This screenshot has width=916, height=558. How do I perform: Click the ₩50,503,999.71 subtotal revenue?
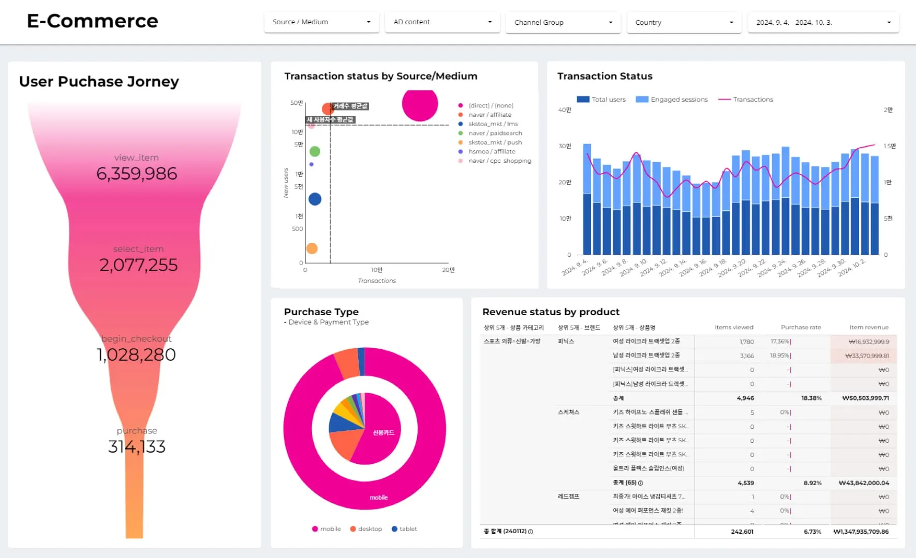tap(865, 398)
